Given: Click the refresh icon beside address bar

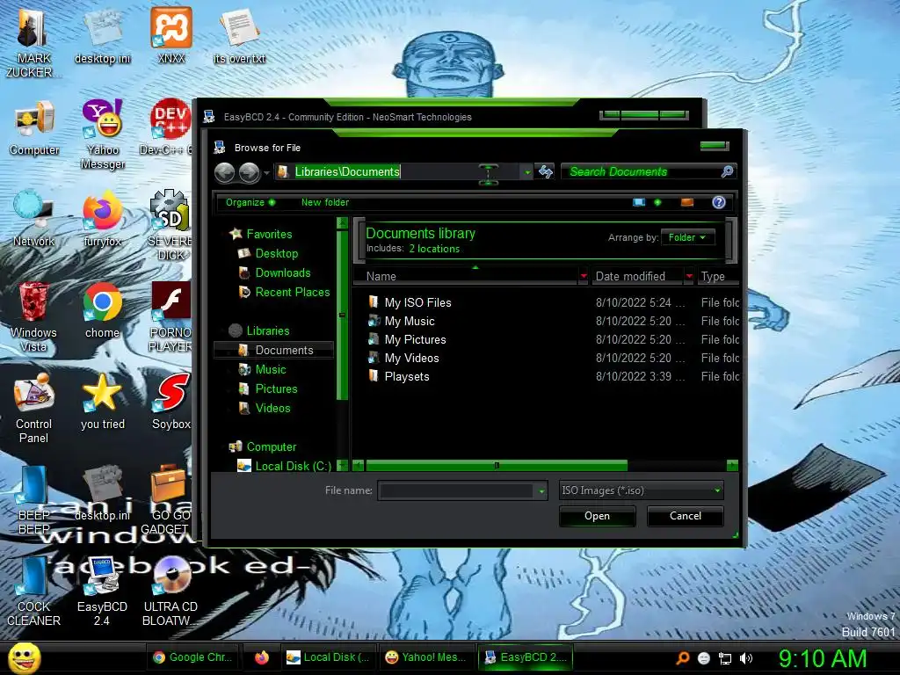Looking at the screenshot, I should click(545, 171).
